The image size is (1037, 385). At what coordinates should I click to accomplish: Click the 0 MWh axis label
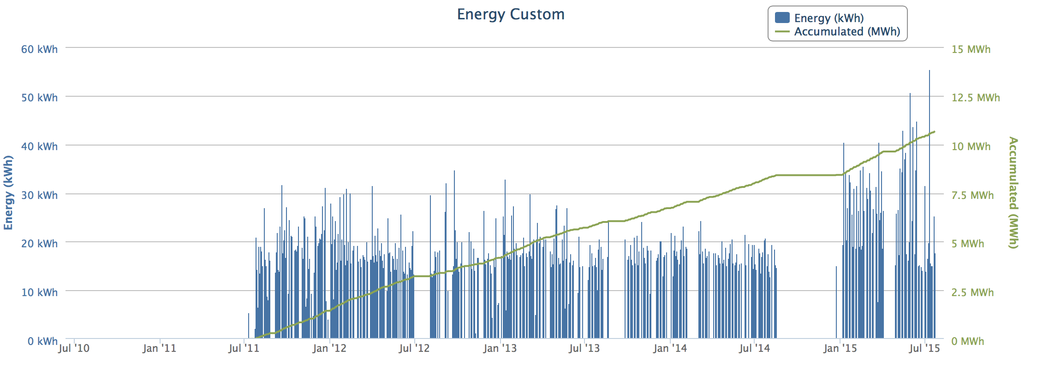point(968,341)
